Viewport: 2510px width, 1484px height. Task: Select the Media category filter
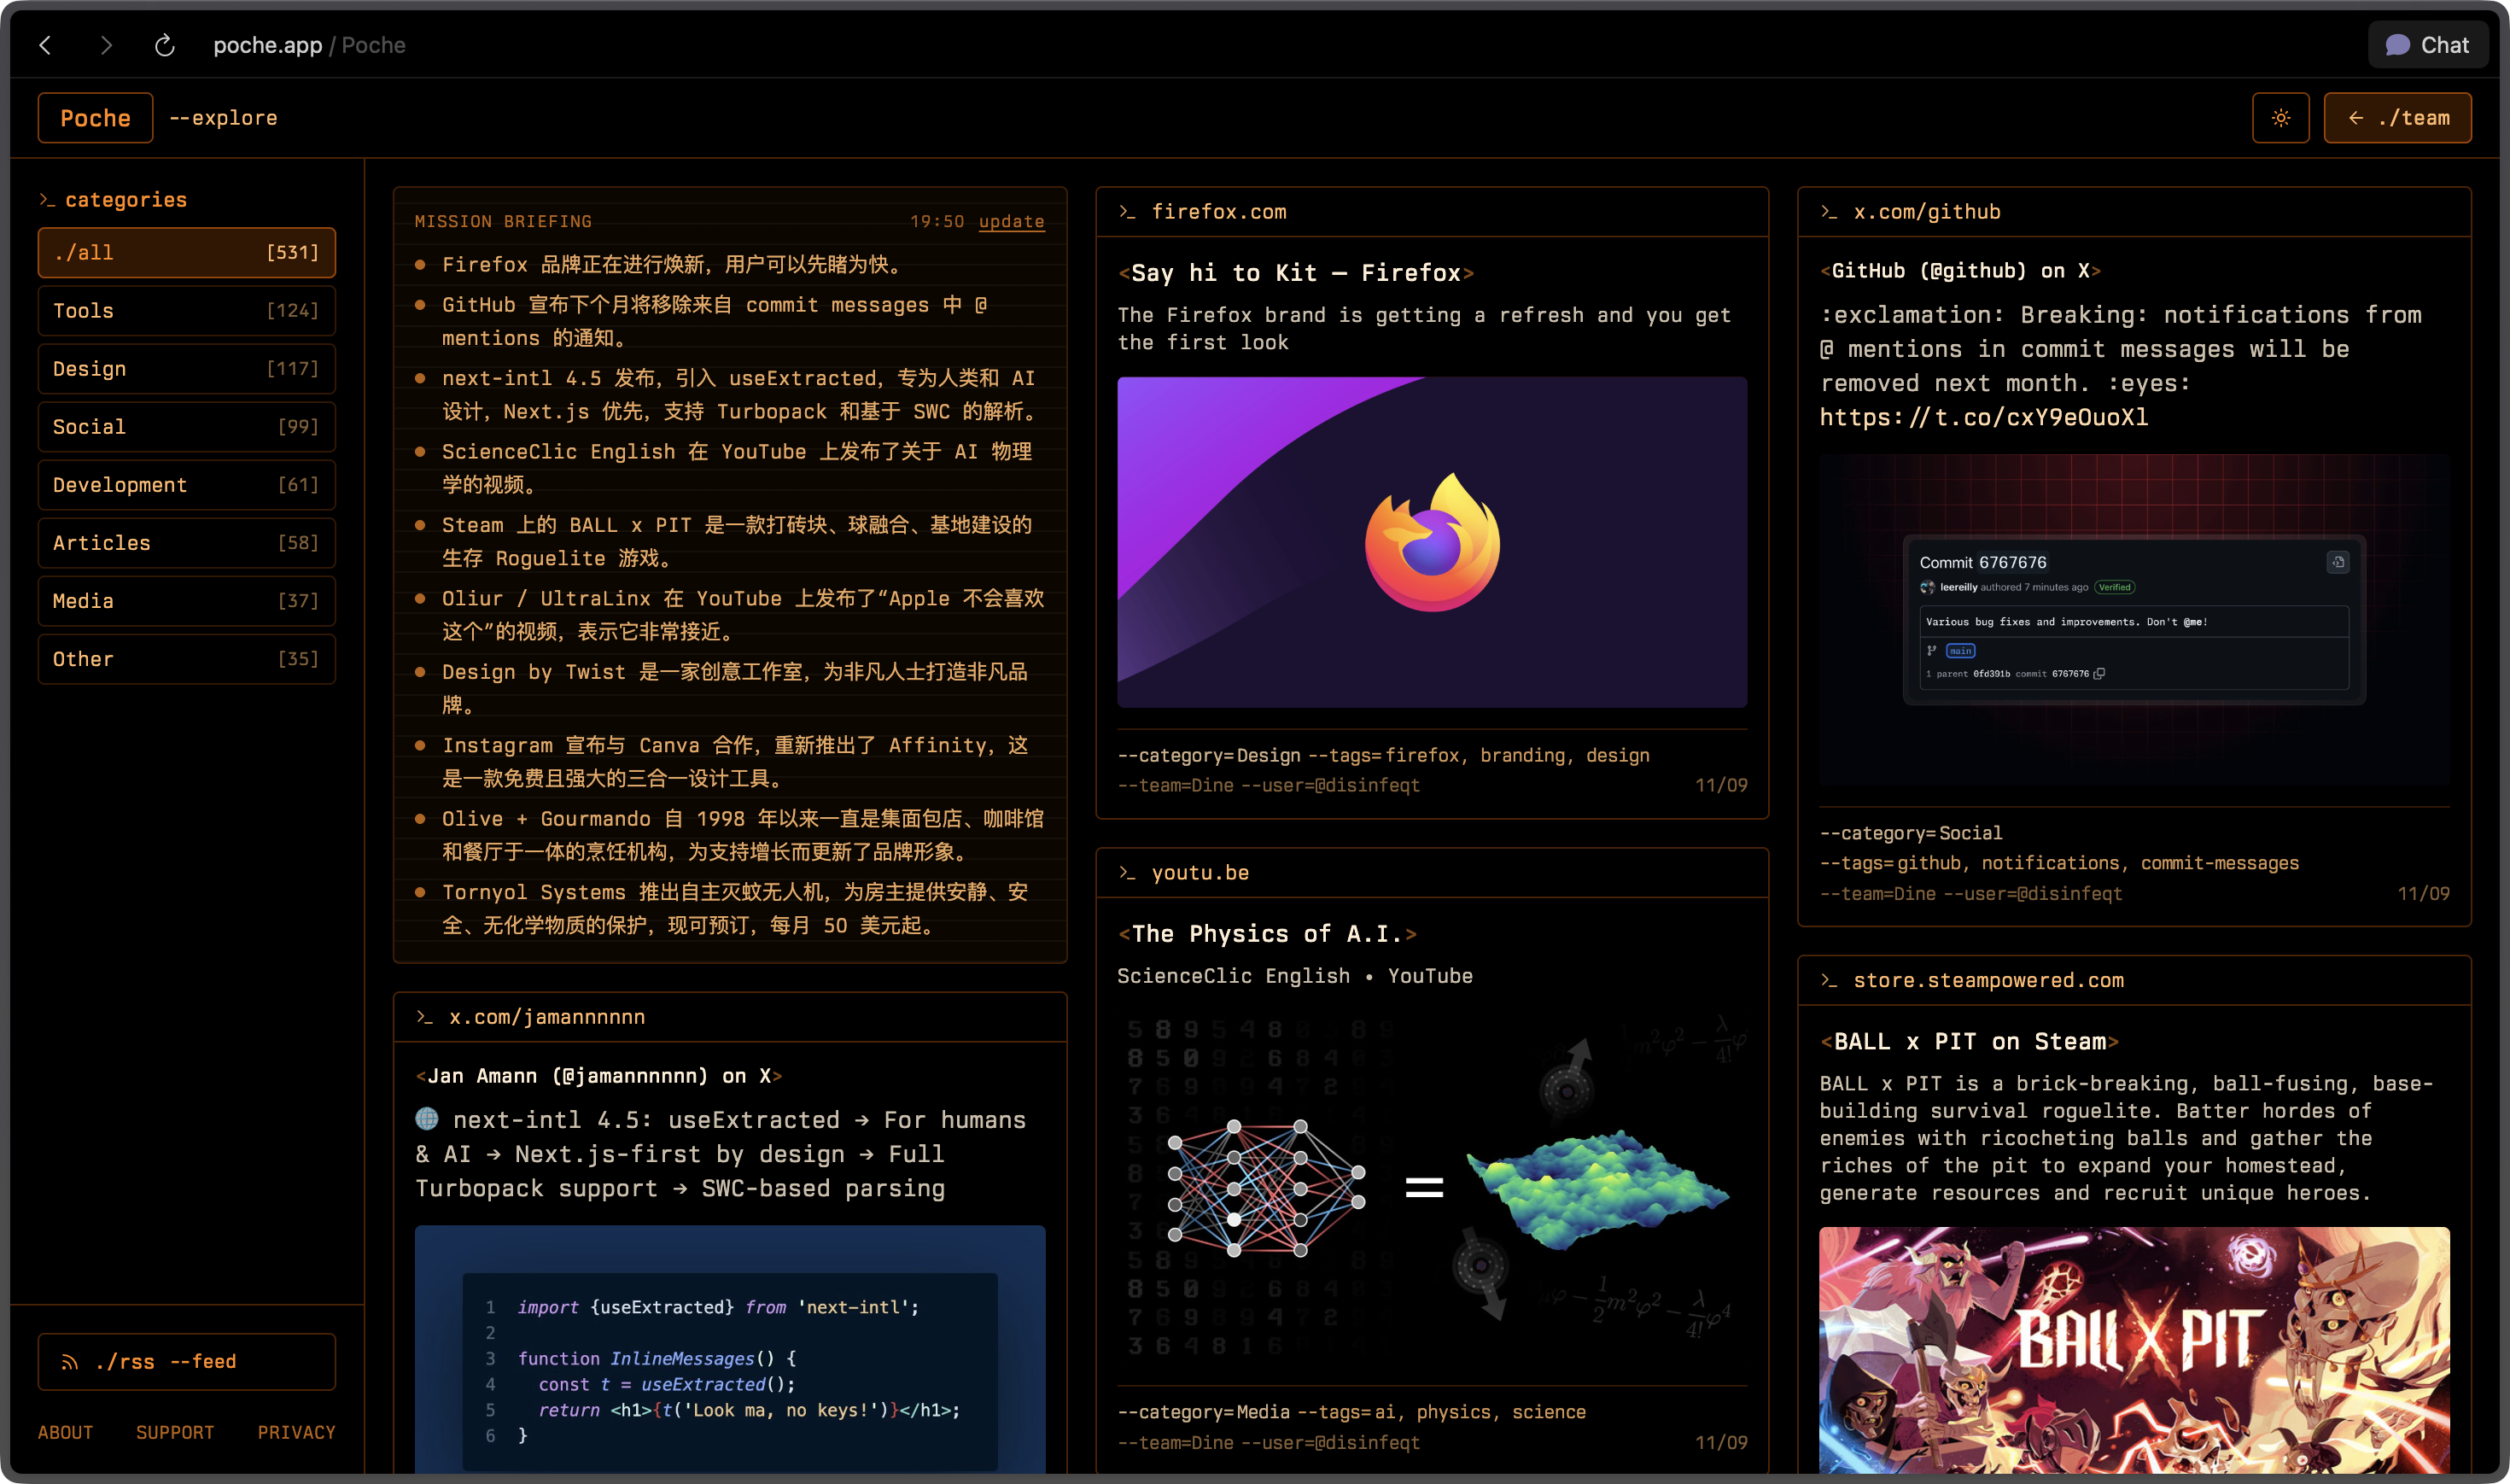[186, 600]
